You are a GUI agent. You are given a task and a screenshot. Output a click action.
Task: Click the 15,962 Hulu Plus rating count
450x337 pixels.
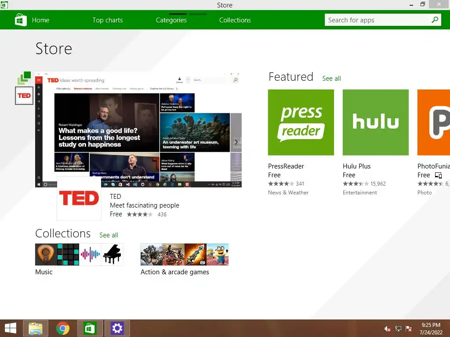pos(378,184)
